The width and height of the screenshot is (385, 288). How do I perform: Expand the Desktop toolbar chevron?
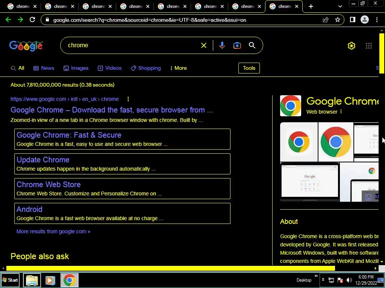click(x=316, y=276)
